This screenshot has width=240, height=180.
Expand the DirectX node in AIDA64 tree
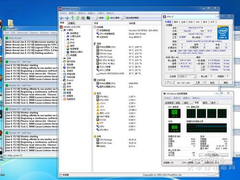point(61,80)
